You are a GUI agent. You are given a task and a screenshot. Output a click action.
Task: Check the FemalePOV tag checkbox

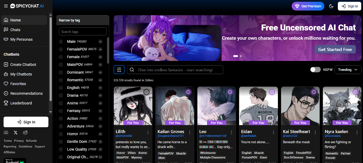tap(61, 49)
